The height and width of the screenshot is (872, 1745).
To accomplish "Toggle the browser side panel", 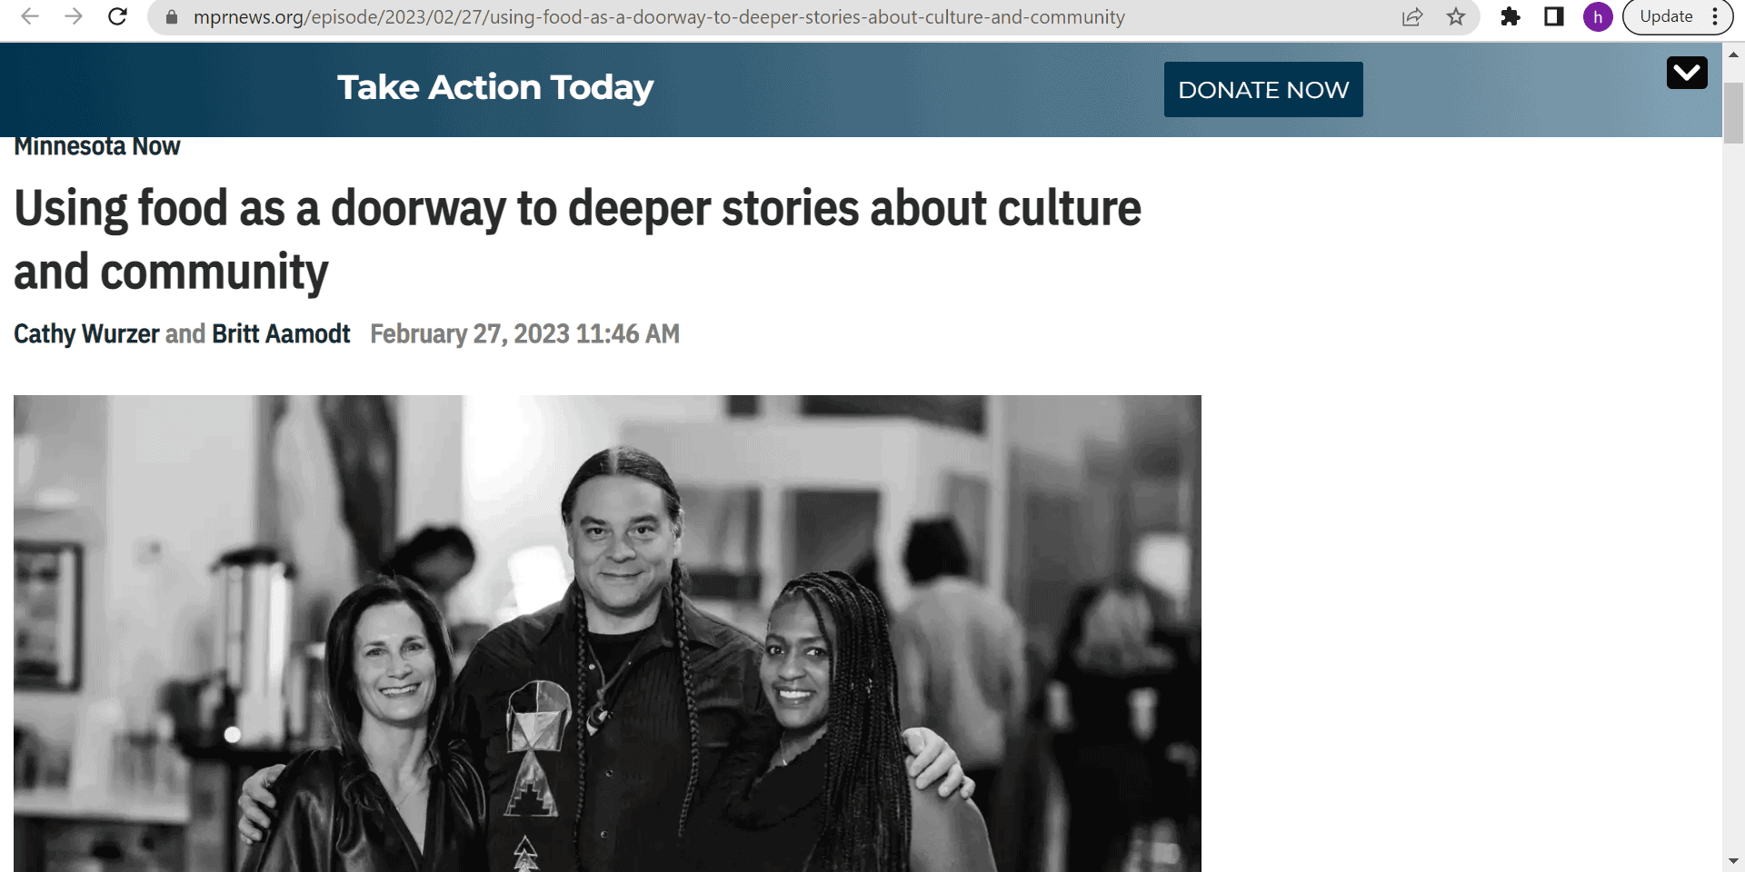I will pos(1554,16).
